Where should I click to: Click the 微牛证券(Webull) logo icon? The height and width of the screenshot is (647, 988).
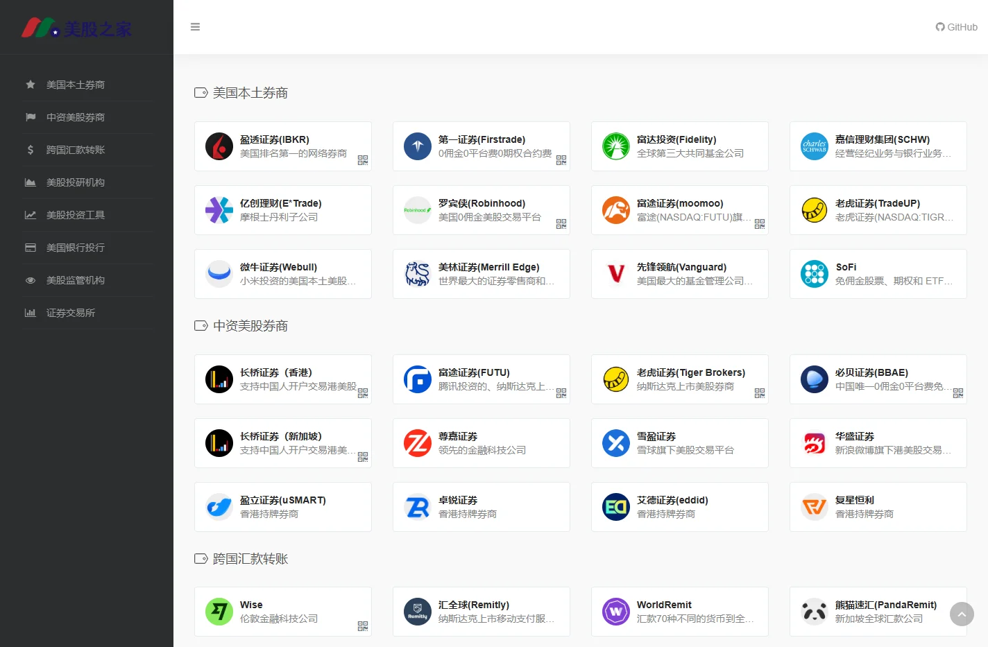point(219,274)
